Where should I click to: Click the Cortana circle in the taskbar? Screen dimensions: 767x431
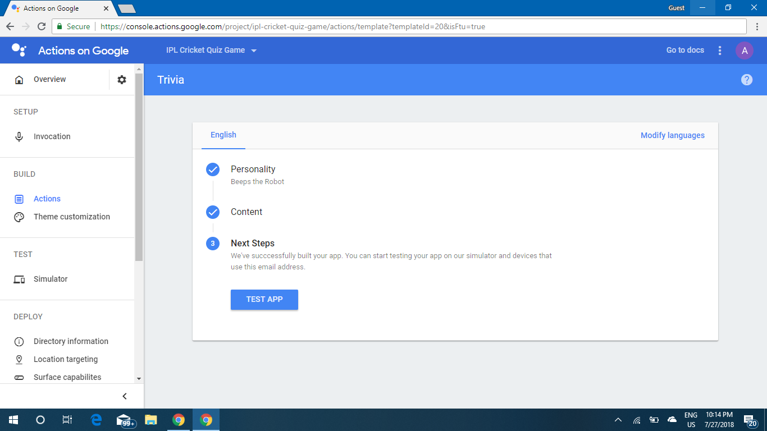pos(40,420)
